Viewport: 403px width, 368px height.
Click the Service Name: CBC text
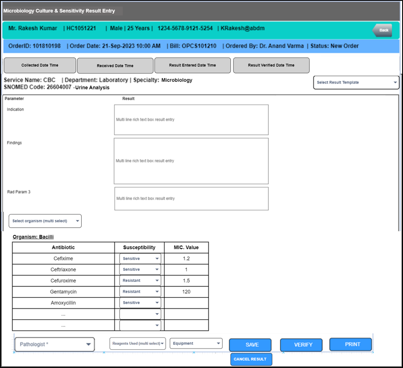click(30, 80)
